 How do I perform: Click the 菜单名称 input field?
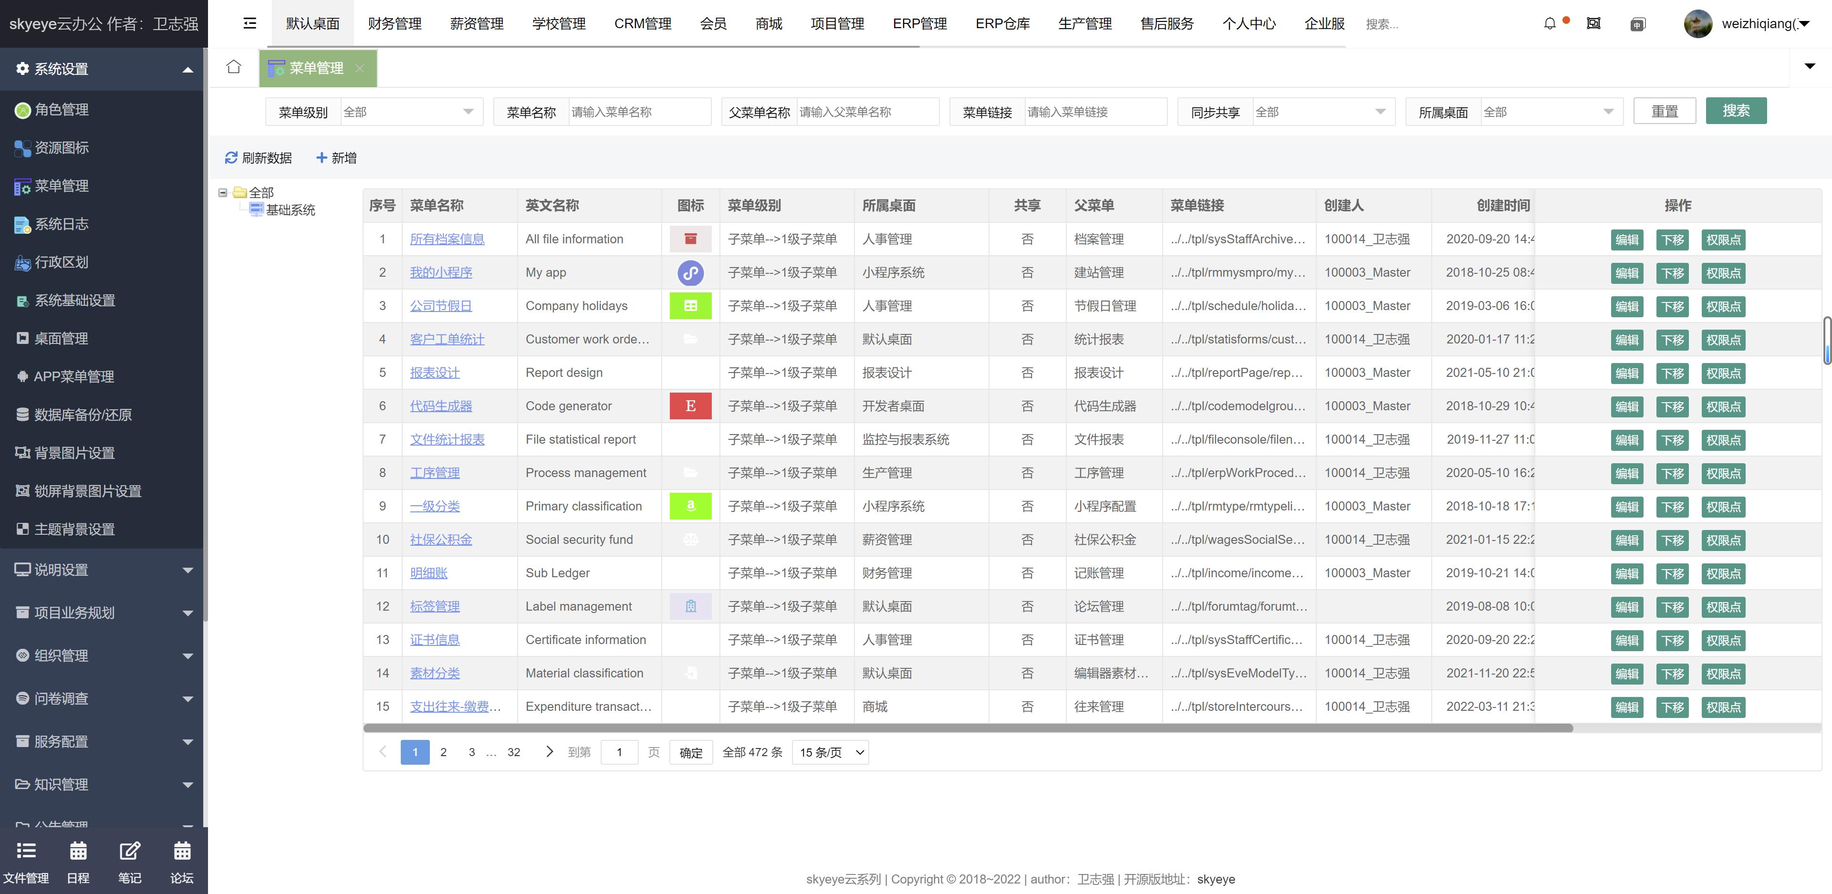tap(638, 112)
